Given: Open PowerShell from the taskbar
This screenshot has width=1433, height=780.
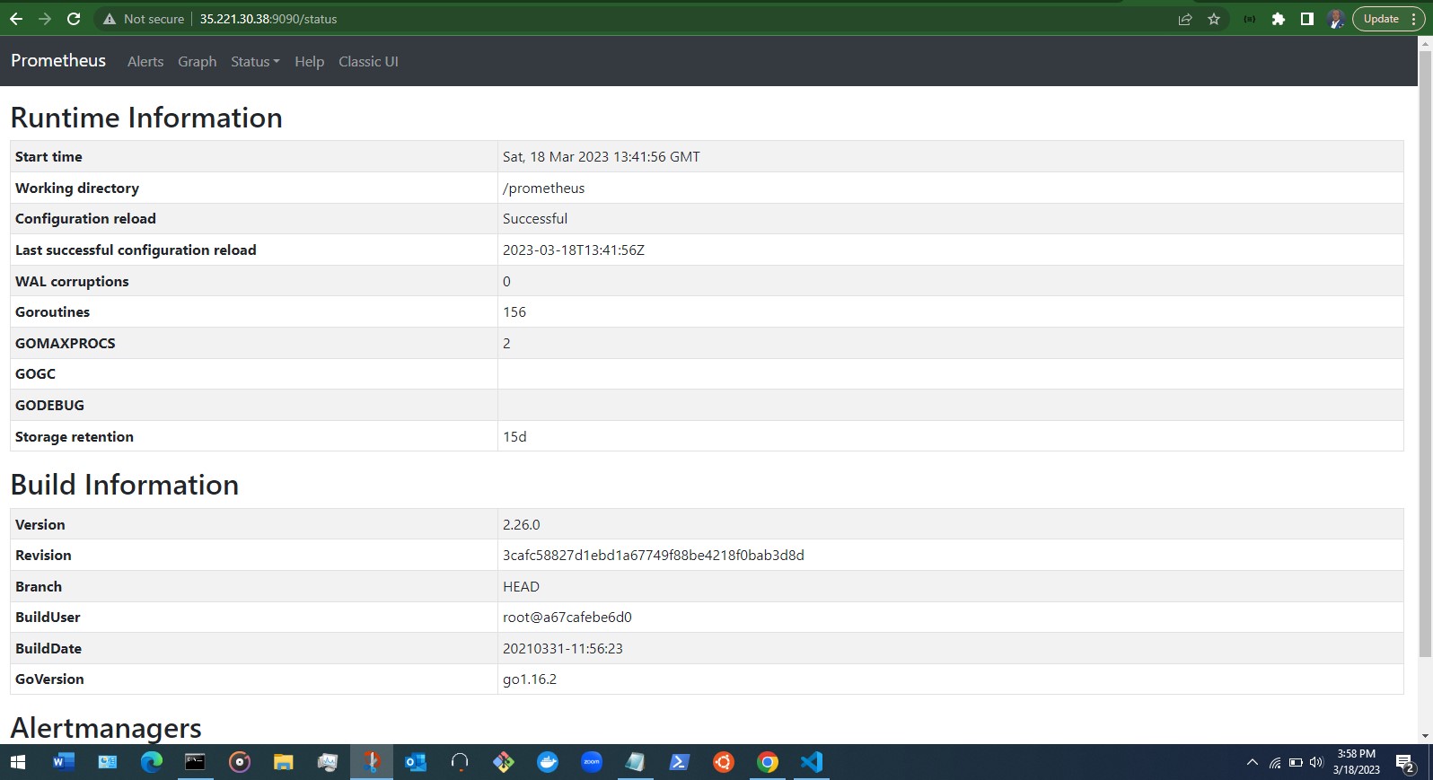Looking at the screenshot, I should 680,762.
